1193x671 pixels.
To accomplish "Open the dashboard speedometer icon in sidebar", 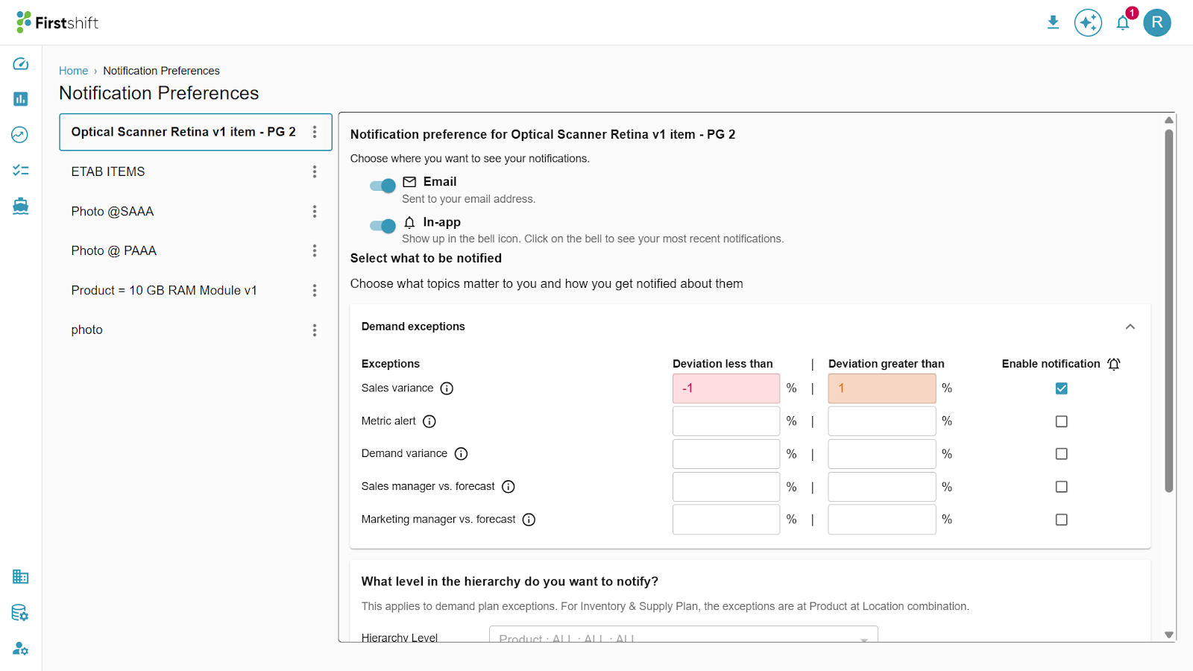I will click(x=20, y=64).
